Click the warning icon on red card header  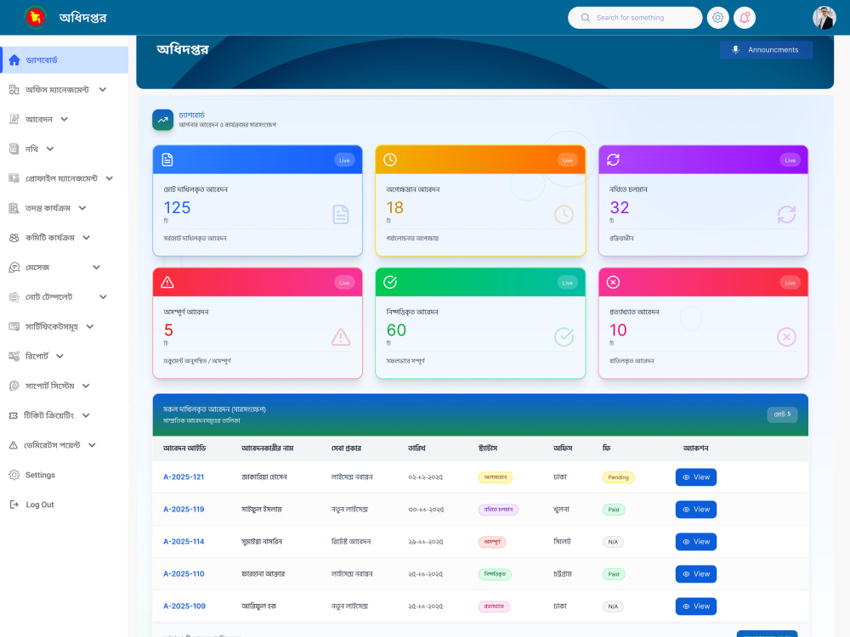(167, 282)
